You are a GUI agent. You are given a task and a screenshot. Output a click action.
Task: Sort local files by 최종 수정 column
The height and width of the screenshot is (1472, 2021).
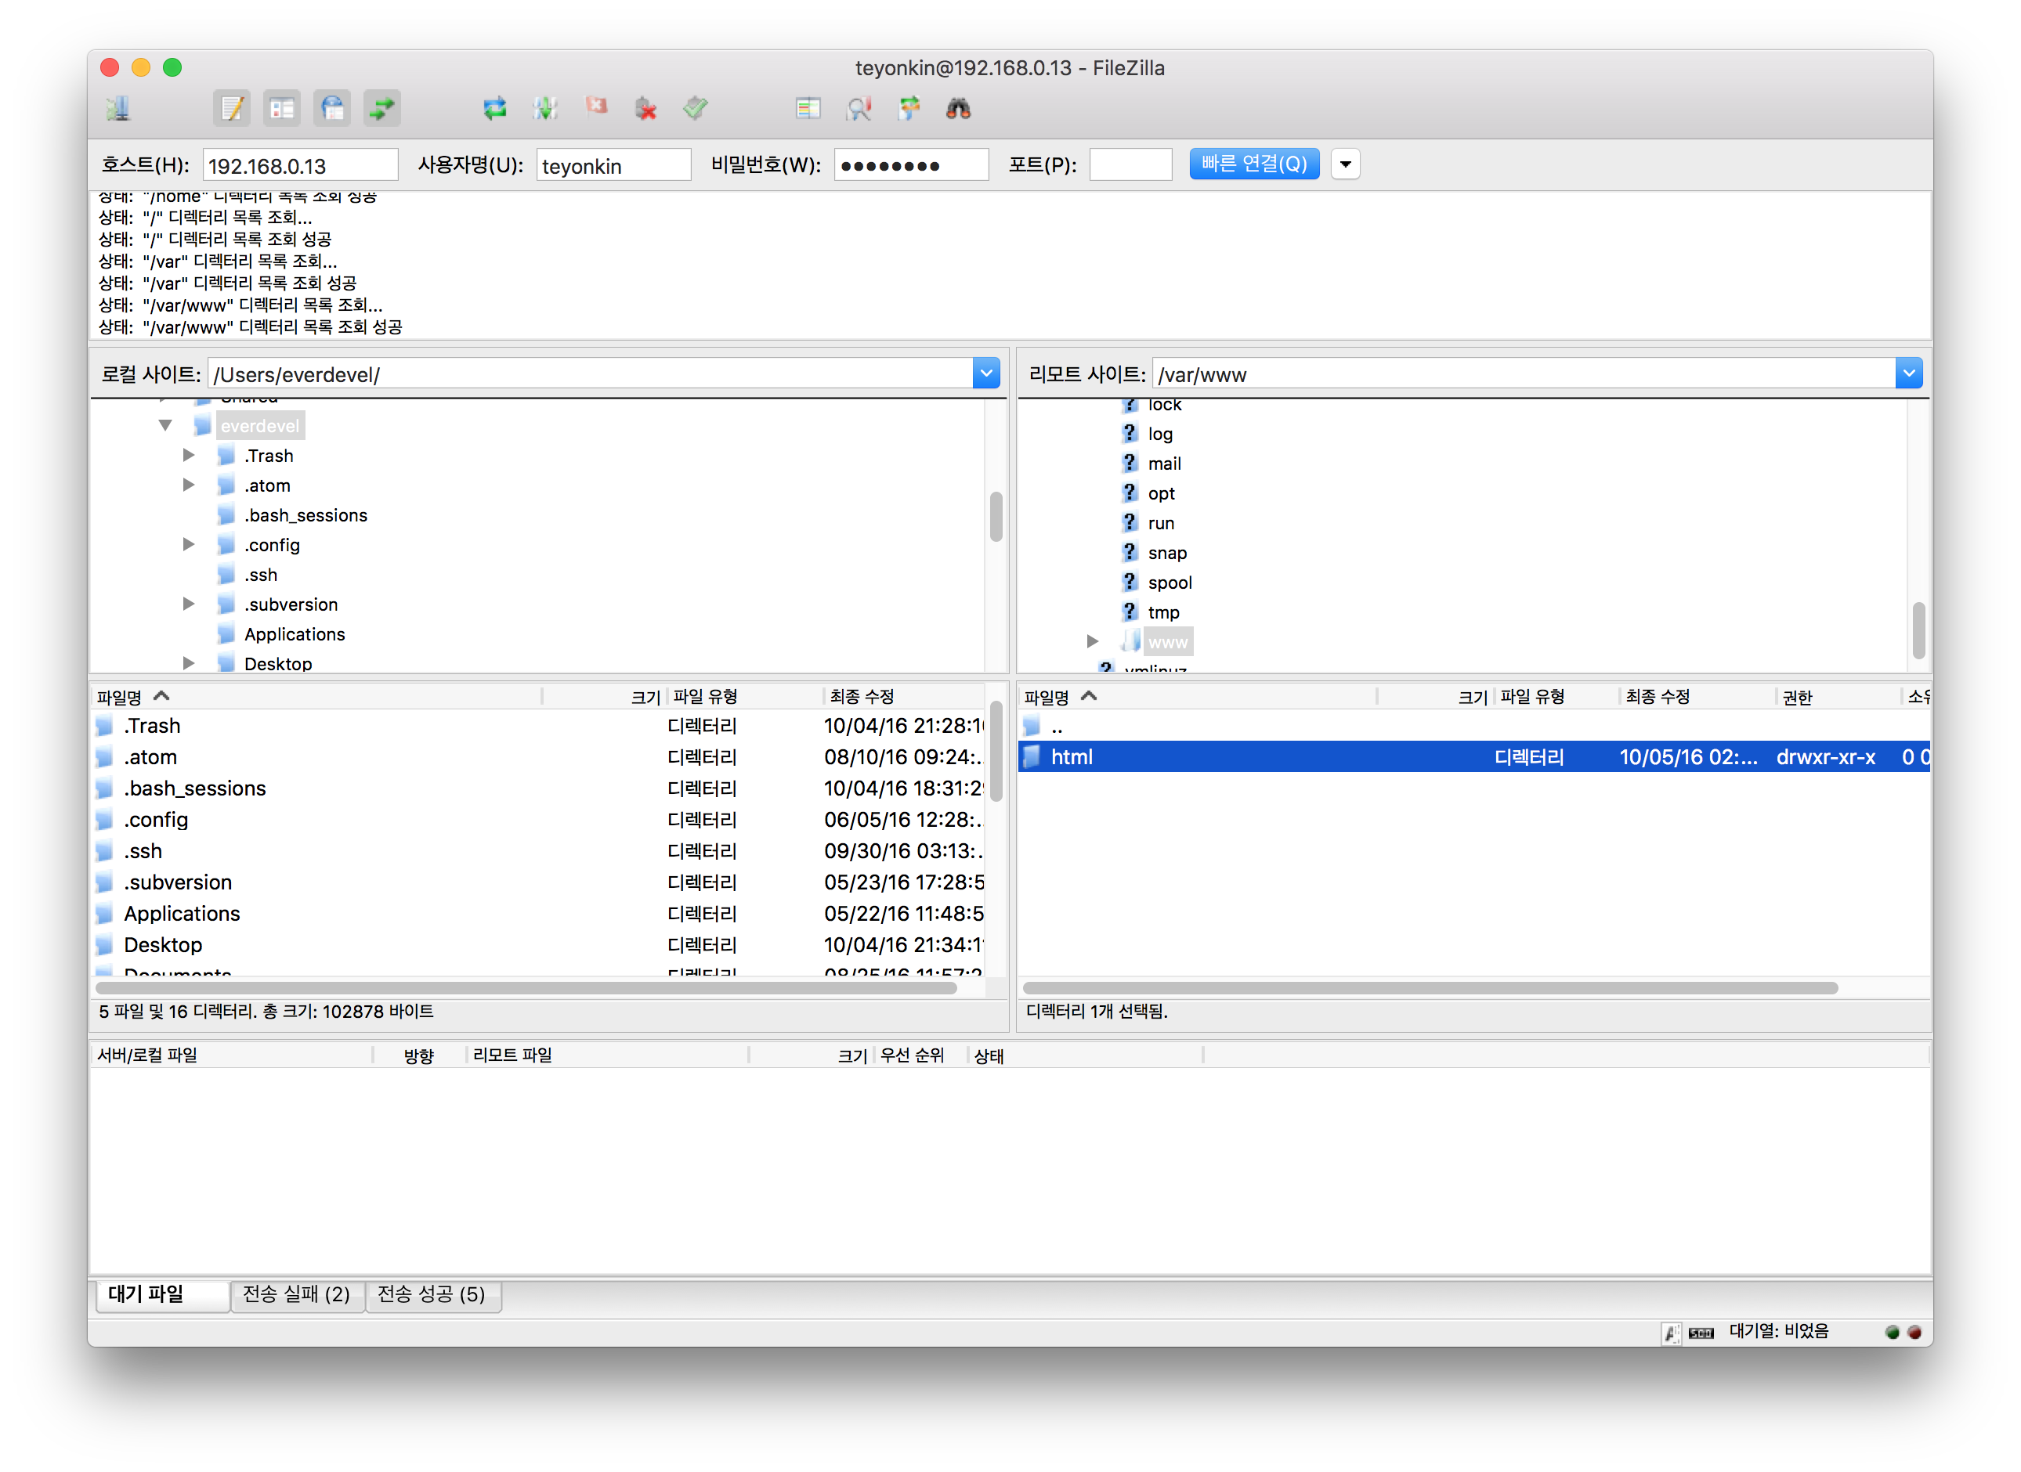click(x=905, y=697)
